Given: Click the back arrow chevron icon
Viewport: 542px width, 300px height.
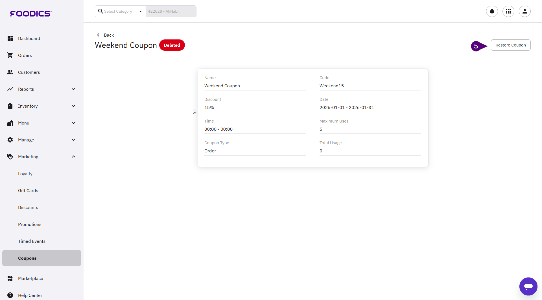Looking at the screenshot, I should click(98, 35).
